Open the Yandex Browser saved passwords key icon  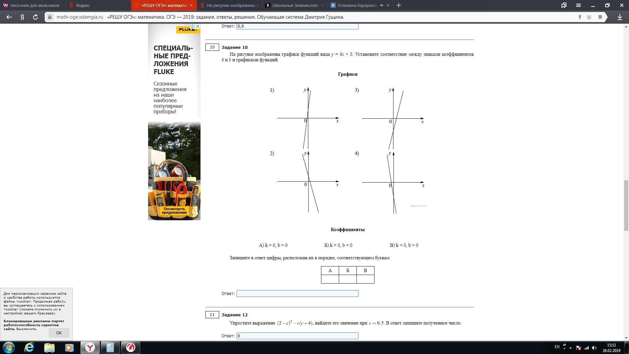(580, 17)
